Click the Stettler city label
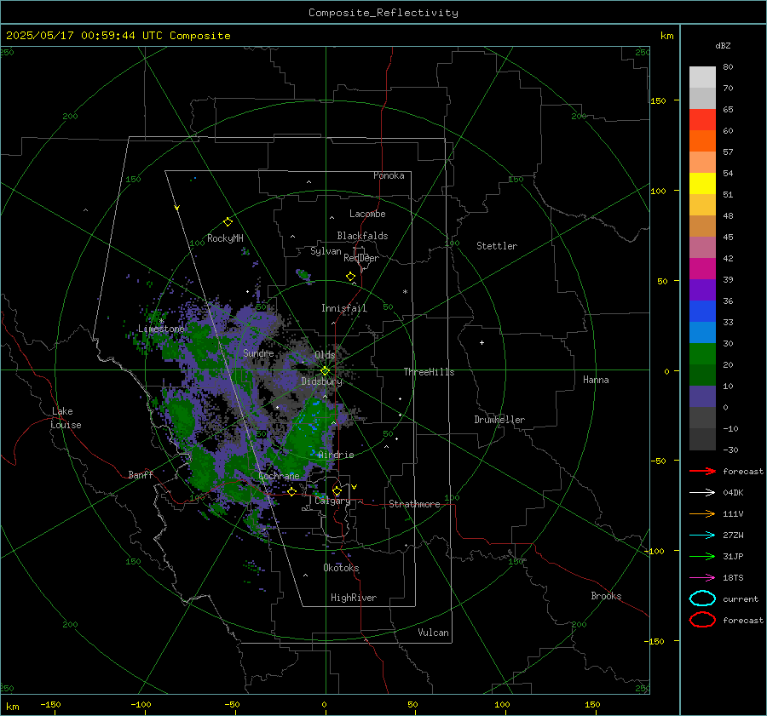The width and height of the screenshot is (767, 716). (497, 246)
